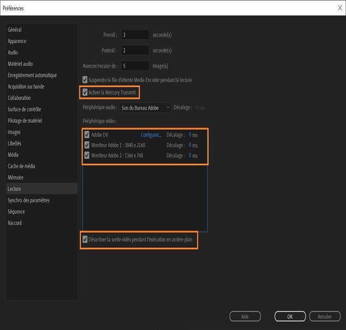The image size is (346, 330).
Task: Toggle Moniteur Adobe 1 : 3840 x 2160 checkbox
Action: (x=87, y=145)
